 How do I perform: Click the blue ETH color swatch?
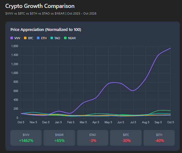[x=38, y=38]
